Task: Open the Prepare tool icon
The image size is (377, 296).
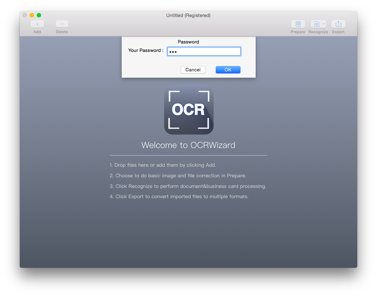Action: coord(298,24)
